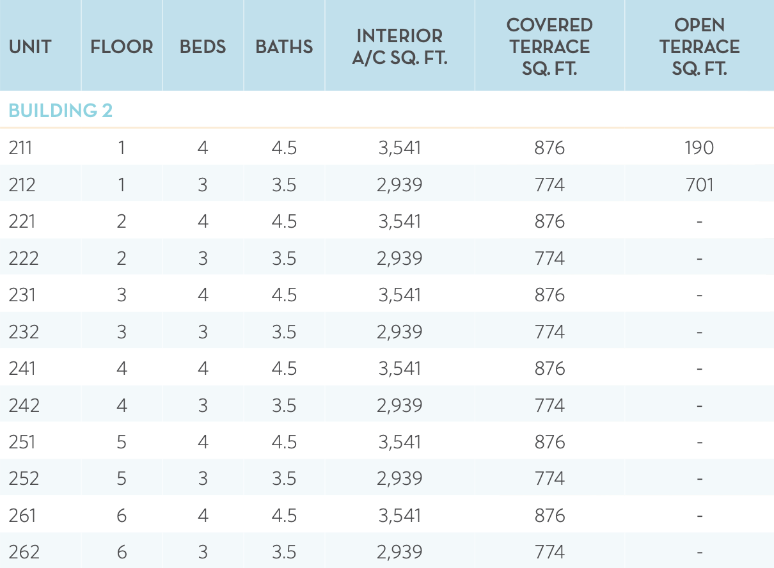Select the covered terrace value for unit 222

click(549, 258)
